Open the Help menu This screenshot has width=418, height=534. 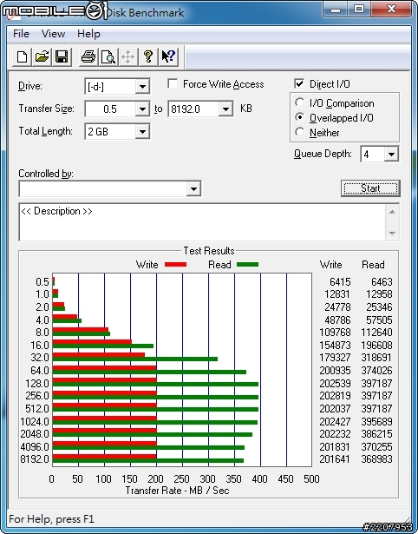click(88, 34)
